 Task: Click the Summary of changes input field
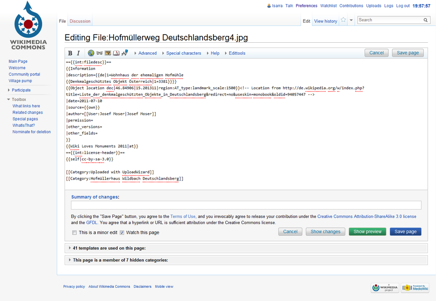246,206
